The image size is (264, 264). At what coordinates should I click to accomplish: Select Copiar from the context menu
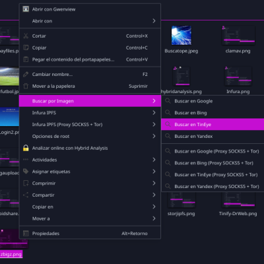(x=90, y=48)
